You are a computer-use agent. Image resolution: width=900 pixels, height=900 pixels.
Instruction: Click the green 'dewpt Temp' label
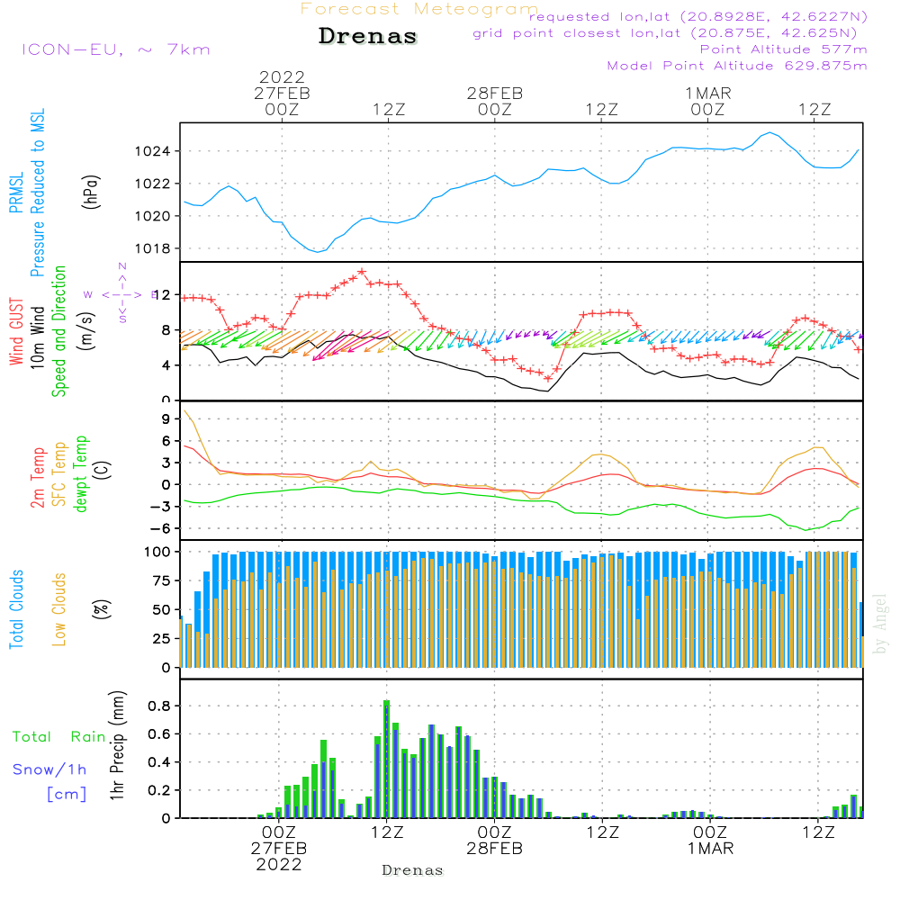80,473
